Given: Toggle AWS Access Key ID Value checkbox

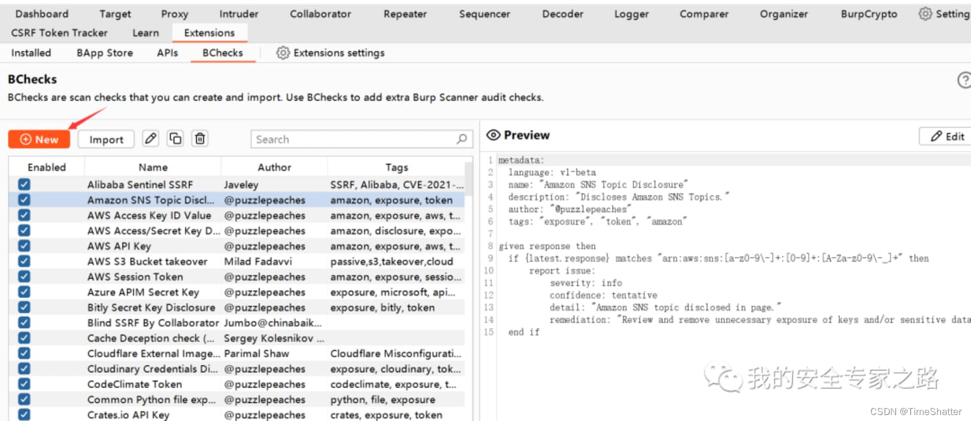Looking at the screenshot, I should 24,215.
